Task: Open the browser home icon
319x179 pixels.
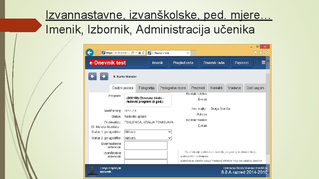Action: pyautogui.click(x=255, y=53)
